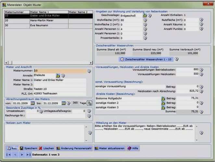Show info next to Zwischenzähler Wasseruhren button

coord(177,59)
